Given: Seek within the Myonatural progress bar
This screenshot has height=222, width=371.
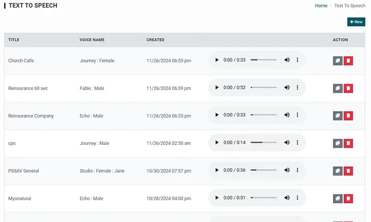Looking at the screenshot, I should (263, 197).
